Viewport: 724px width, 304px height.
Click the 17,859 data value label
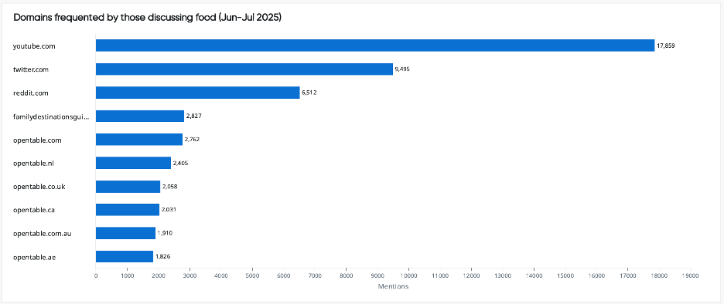coord(666,46)
